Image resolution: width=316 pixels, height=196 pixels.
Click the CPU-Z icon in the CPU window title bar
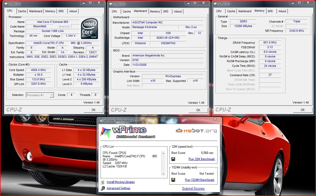[x=6, y=4]
